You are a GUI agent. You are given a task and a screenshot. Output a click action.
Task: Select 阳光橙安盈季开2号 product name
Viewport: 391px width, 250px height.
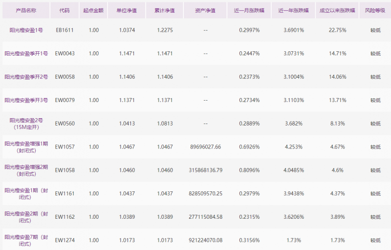tap(26, 77)
